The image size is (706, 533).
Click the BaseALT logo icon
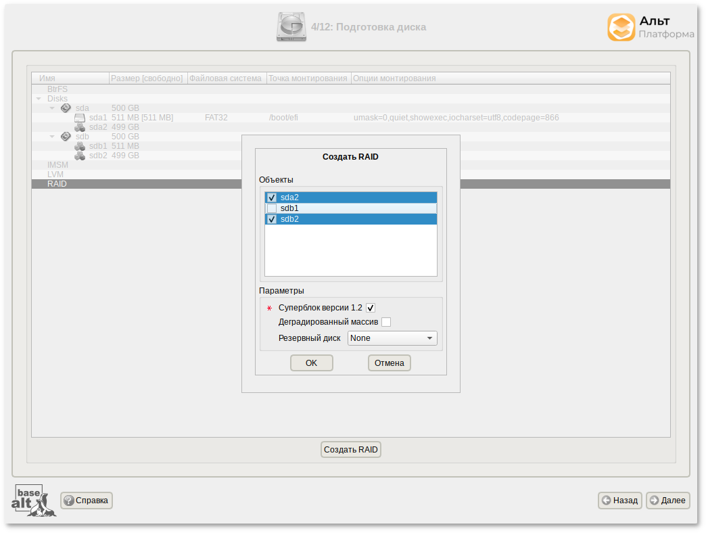coord(34,501)
